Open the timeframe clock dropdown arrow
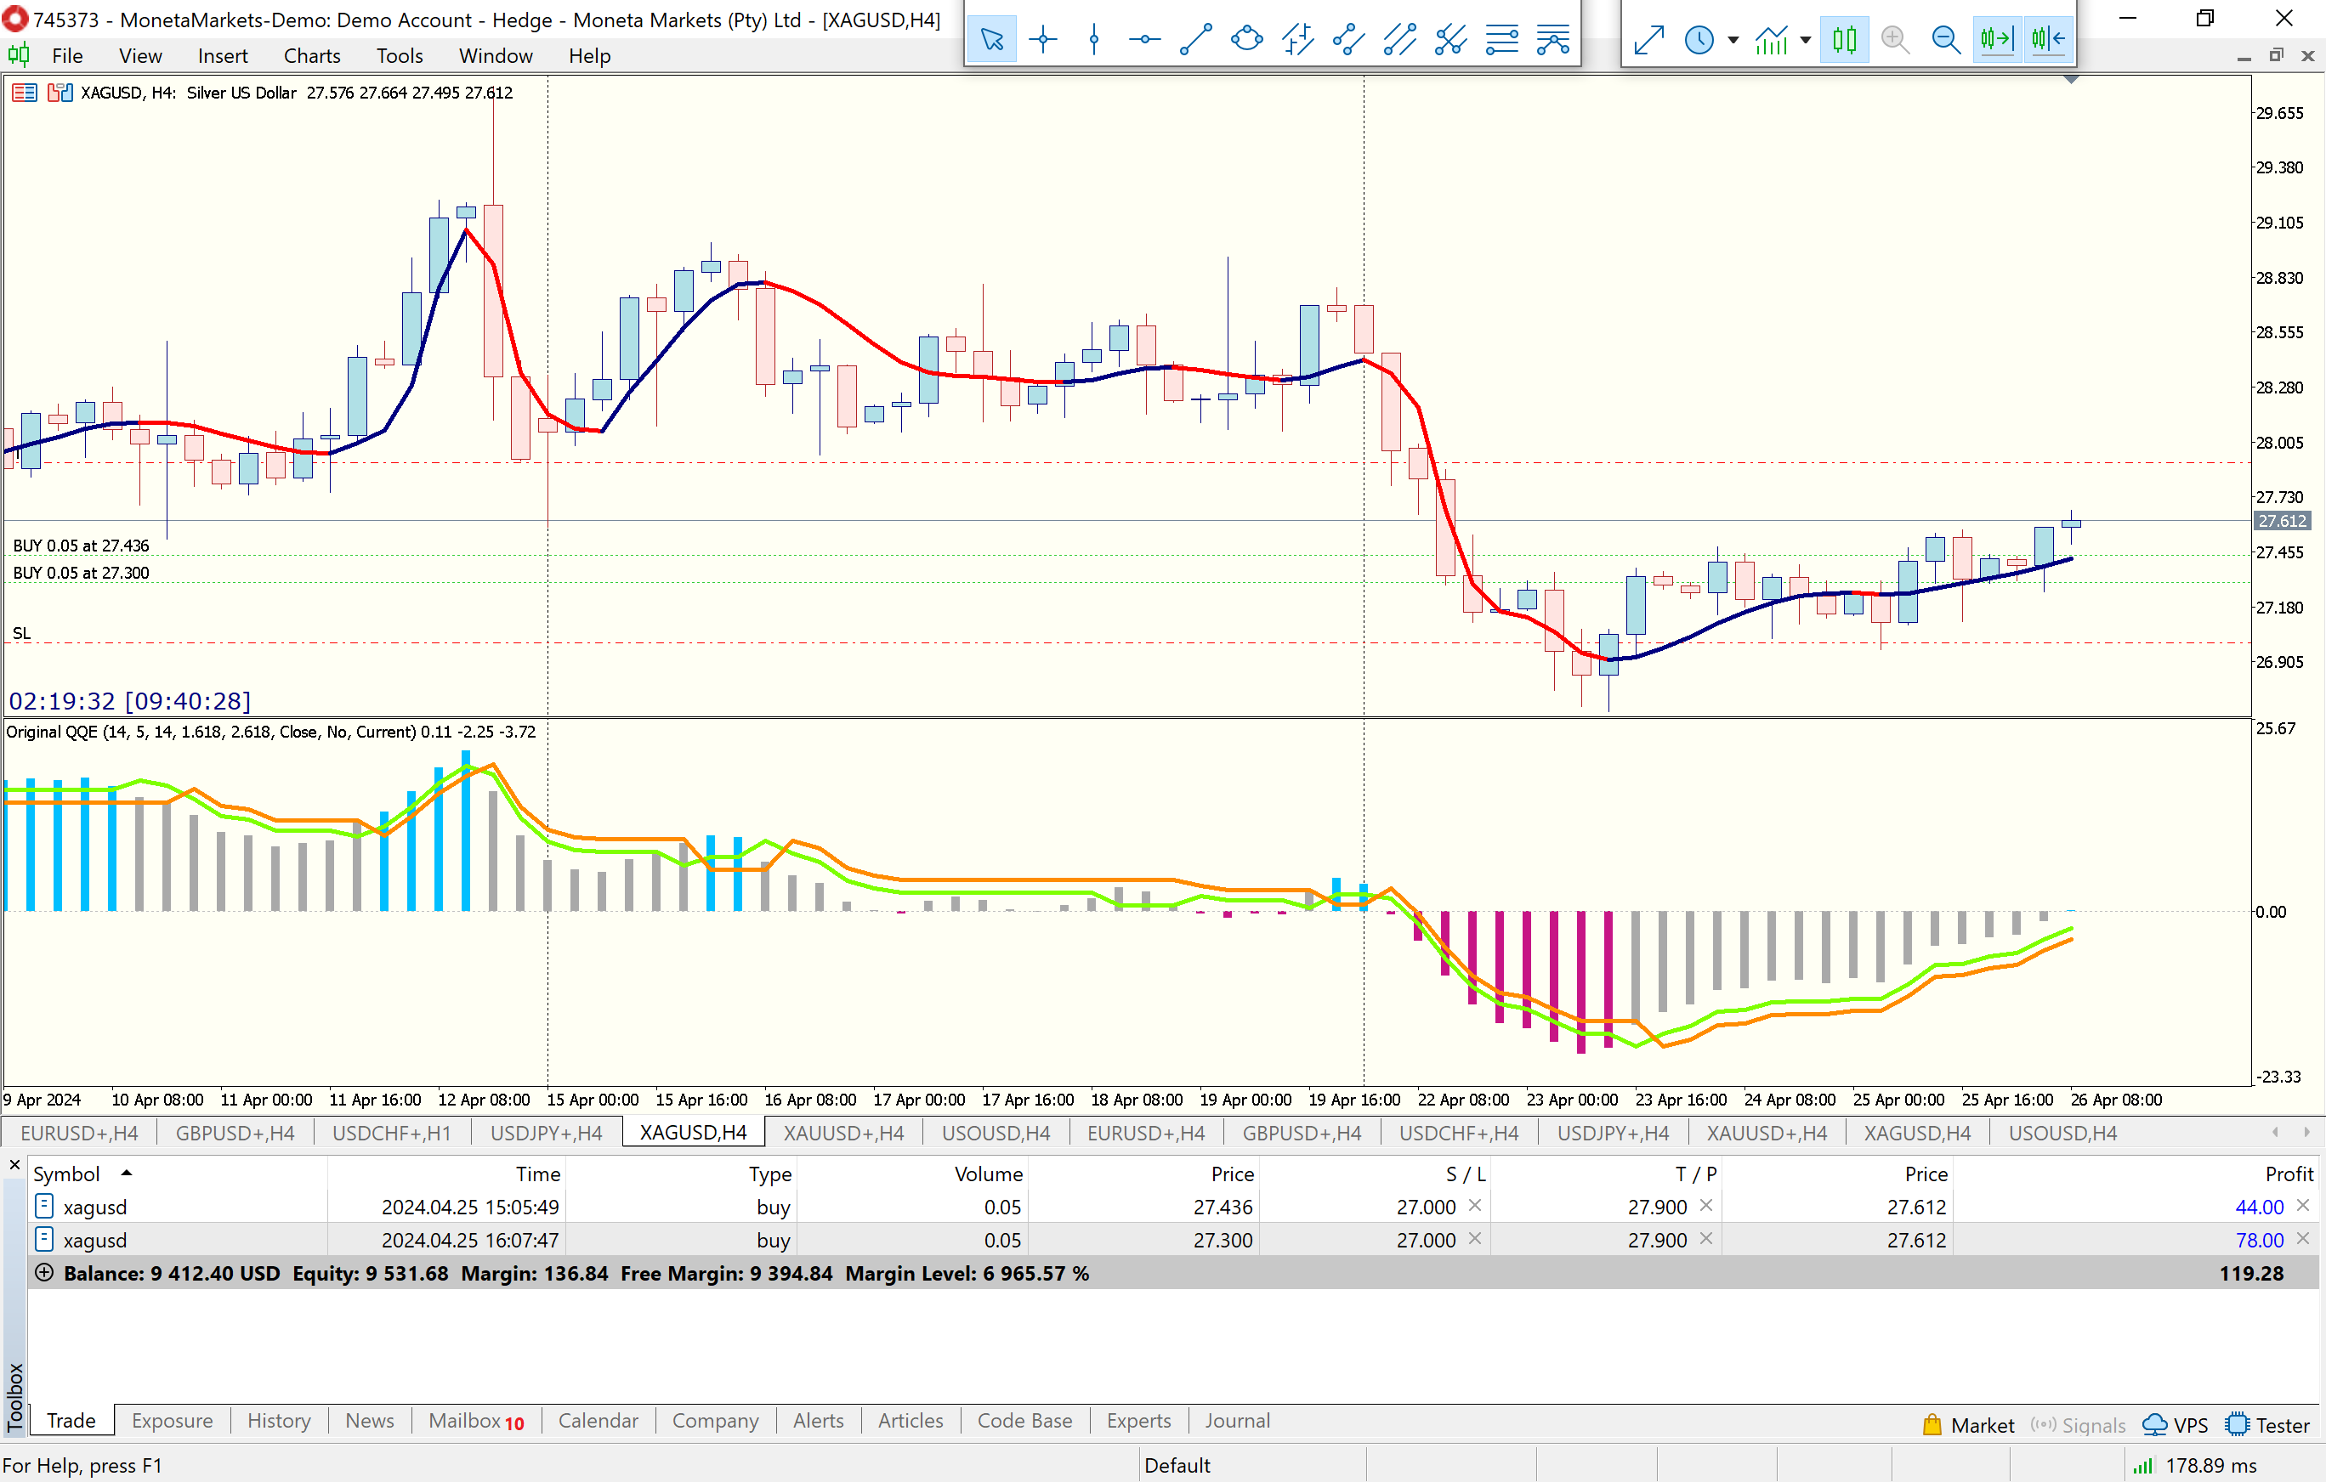Screen dimensions: 2326x1482 pyautogui.click(x=1733, y=40)
